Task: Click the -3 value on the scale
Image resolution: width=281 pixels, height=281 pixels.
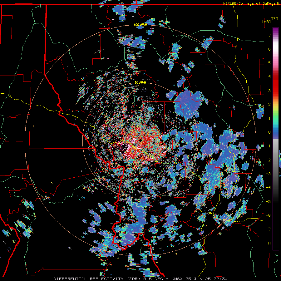Action: point(268,174)
